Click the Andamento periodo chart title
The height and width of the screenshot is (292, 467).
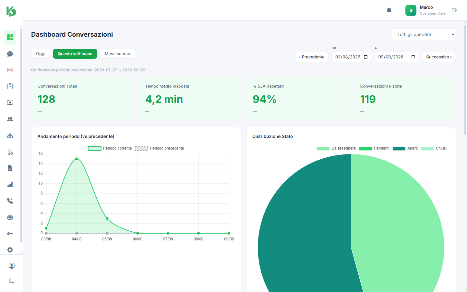click(x=76, y=136)
